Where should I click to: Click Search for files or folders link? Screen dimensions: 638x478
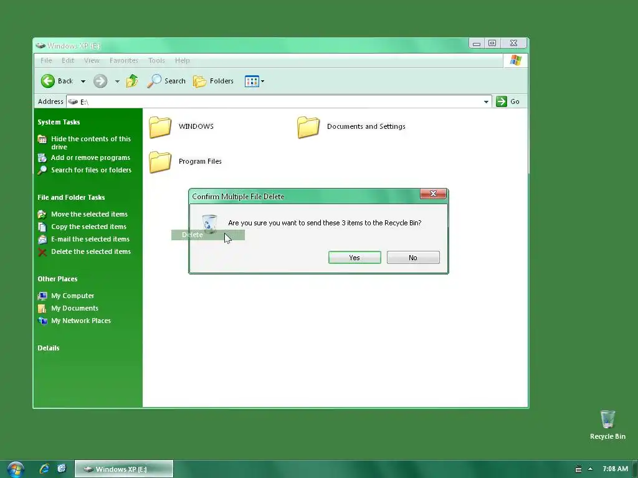click(x=91, y=170)
